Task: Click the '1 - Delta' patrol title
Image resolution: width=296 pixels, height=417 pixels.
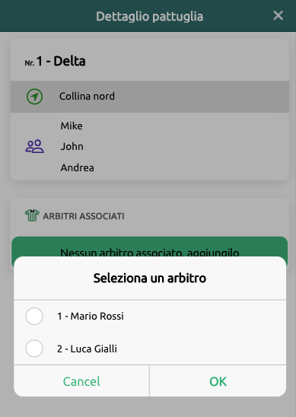Action: click(61, 61)
